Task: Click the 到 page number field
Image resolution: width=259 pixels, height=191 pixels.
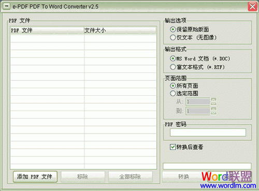Action: pyautogui.click(x=198, y=111)
